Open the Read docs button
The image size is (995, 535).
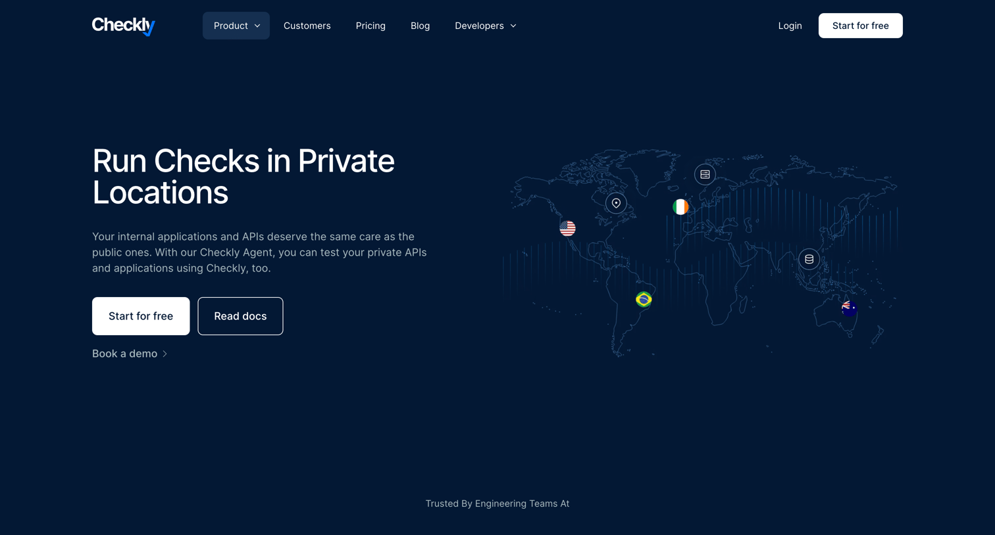coord(240,316)
